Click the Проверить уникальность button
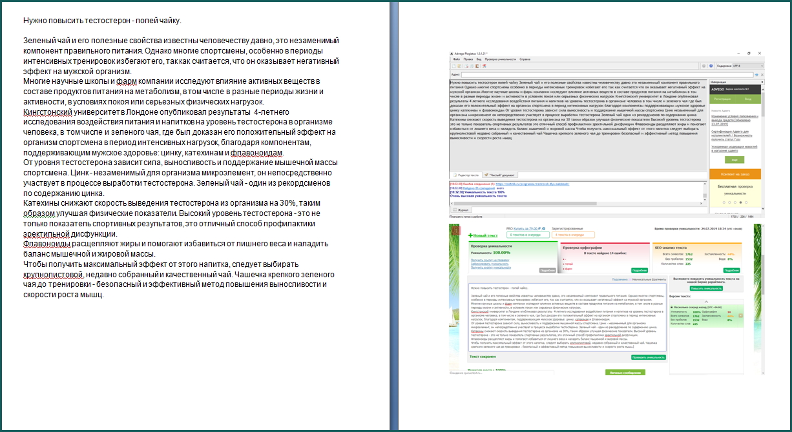The width and height of the screenshot is (792, 432). (648, 357)
